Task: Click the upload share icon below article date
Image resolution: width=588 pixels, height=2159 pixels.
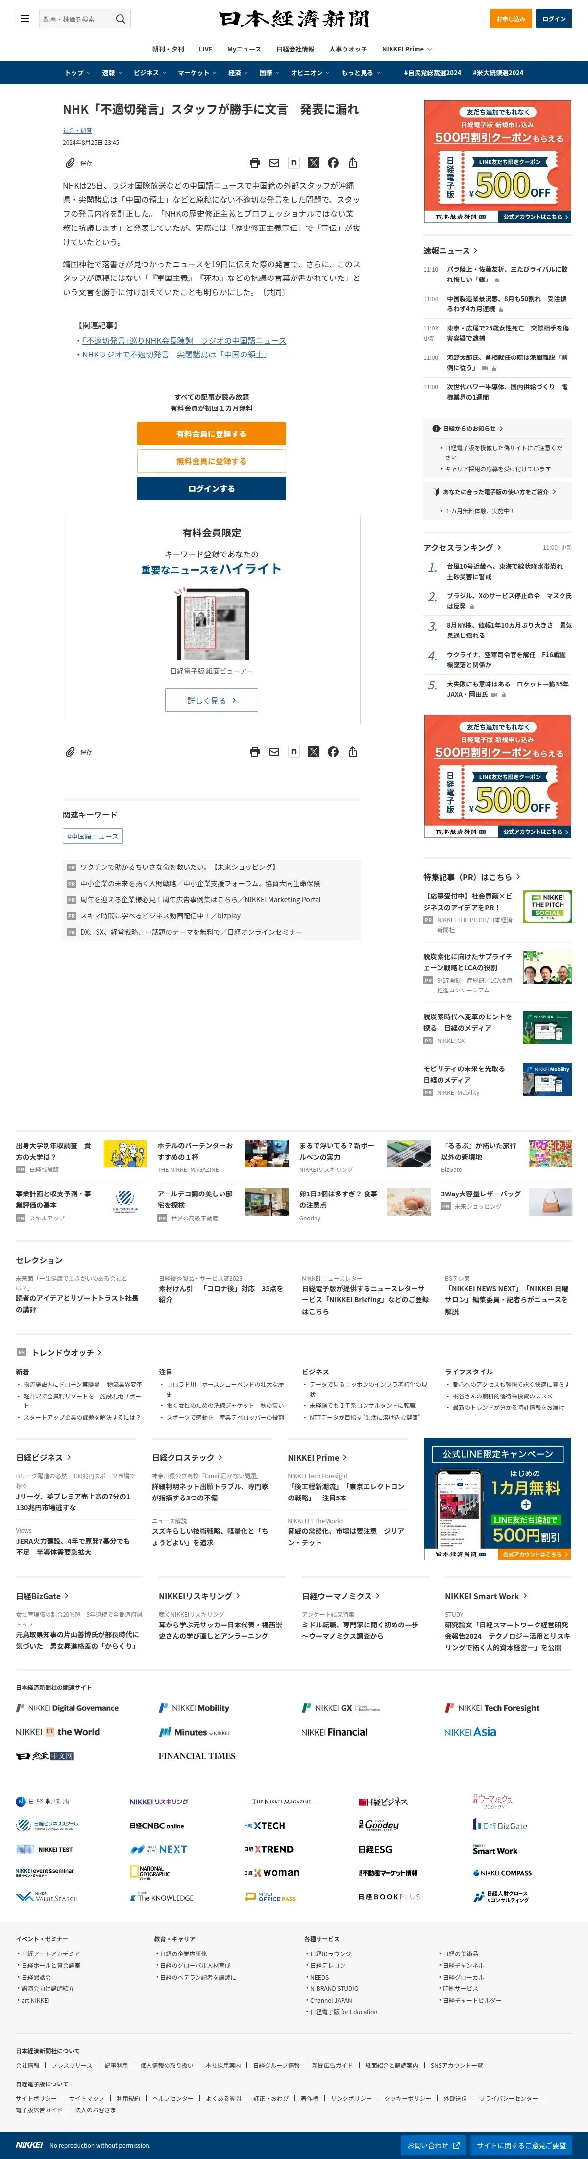Action: click(353, 163)
